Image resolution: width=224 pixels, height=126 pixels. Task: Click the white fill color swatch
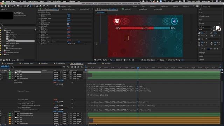[218, 27]
